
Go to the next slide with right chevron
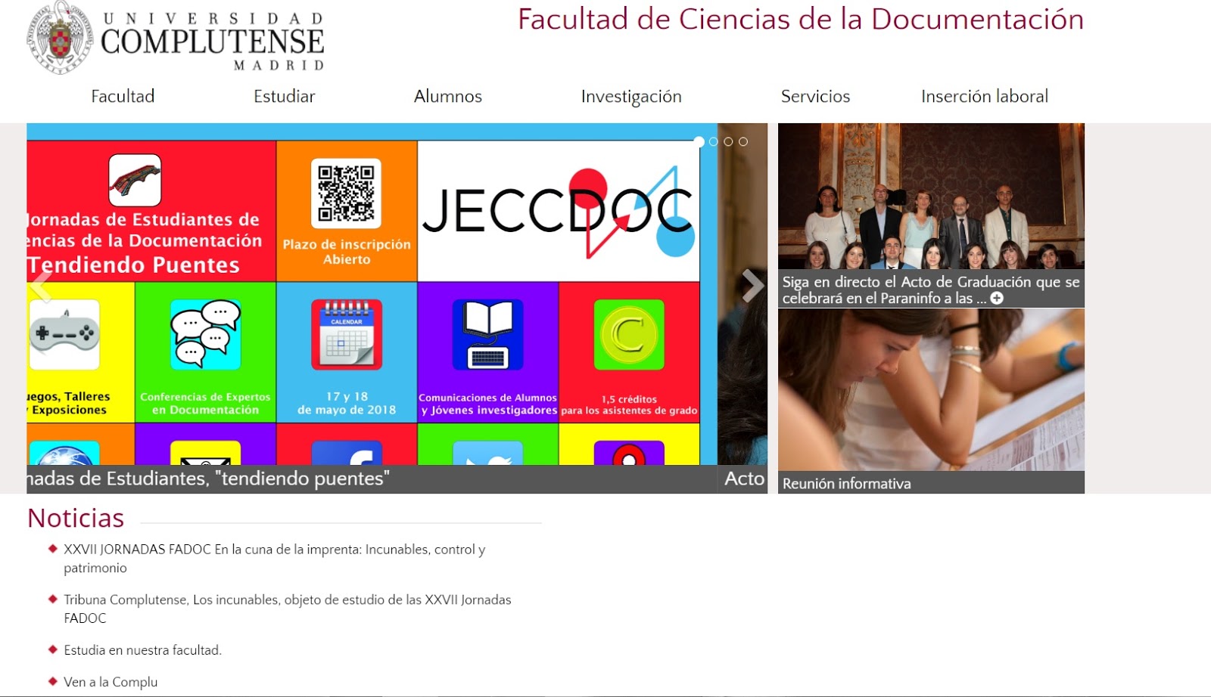[752, 287]
